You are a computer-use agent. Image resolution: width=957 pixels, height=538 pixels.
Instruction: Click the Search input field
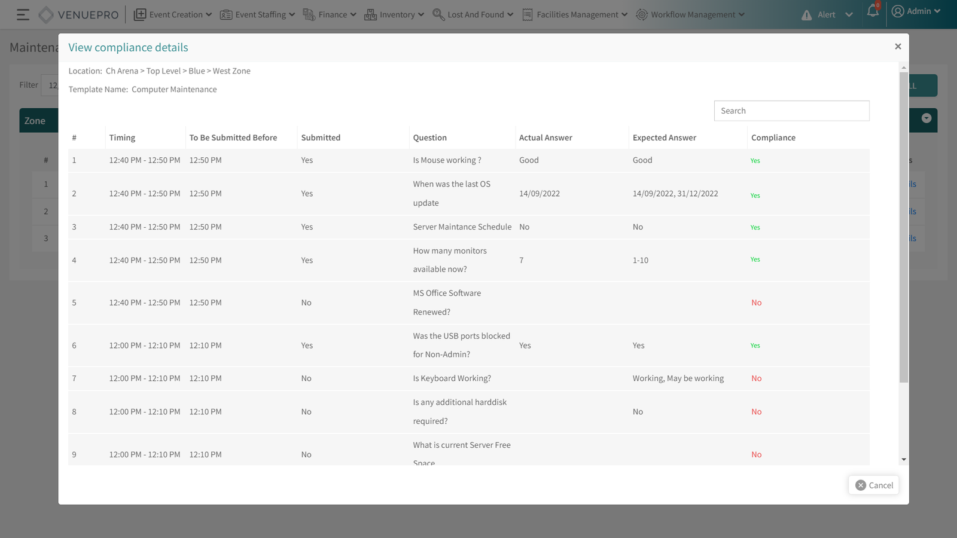[791, 111]
